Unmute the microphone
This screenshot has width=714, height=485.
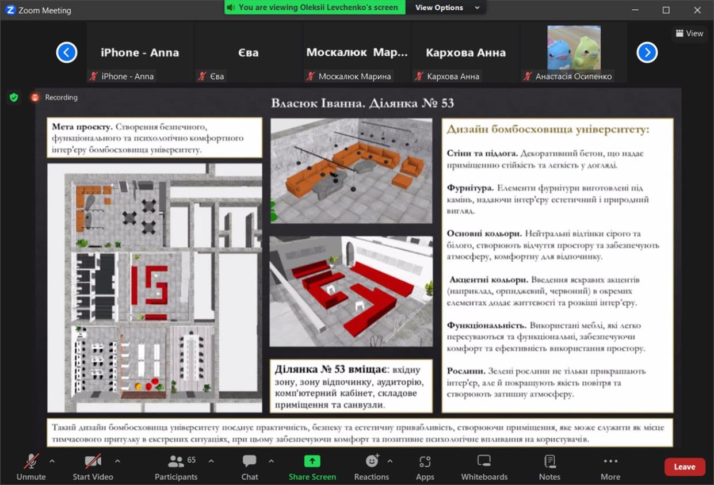[x=31, y=467]
